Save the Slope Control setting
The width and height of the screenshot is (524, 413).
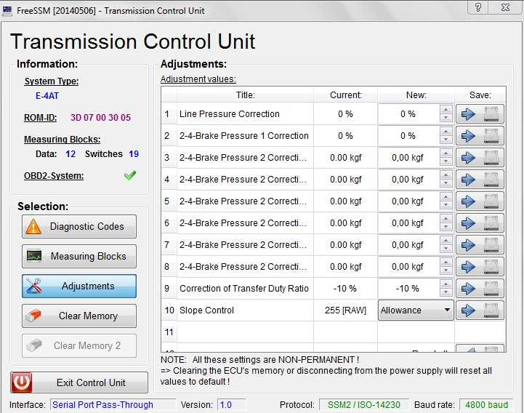click(x=480, y=310)
